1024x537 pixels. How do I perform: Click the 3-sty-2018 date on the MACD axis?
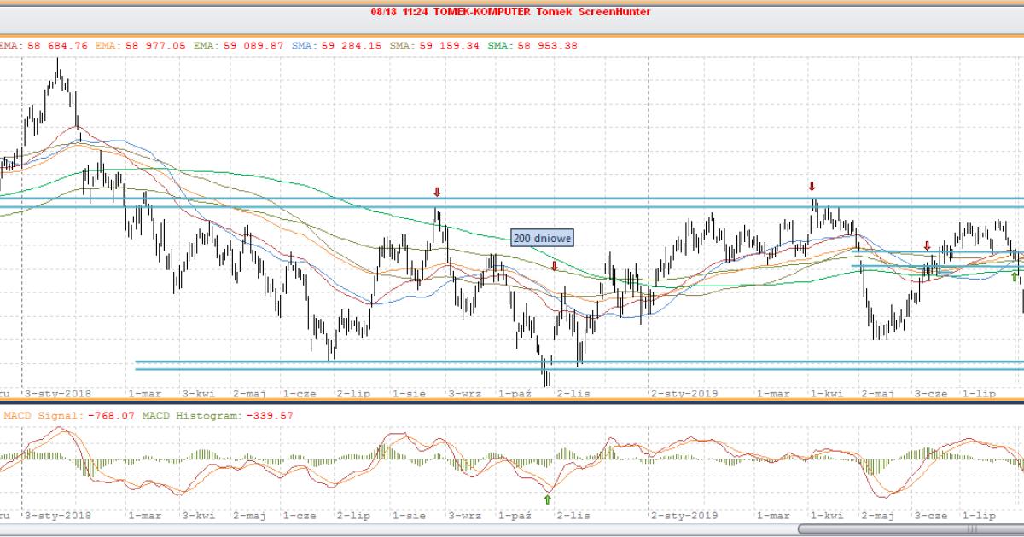(57, 516)
